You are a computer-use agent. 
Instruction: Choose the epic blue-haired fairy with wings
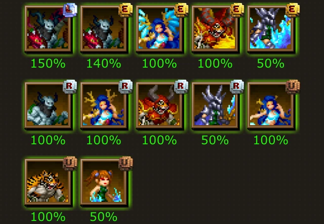coord(159,29)
